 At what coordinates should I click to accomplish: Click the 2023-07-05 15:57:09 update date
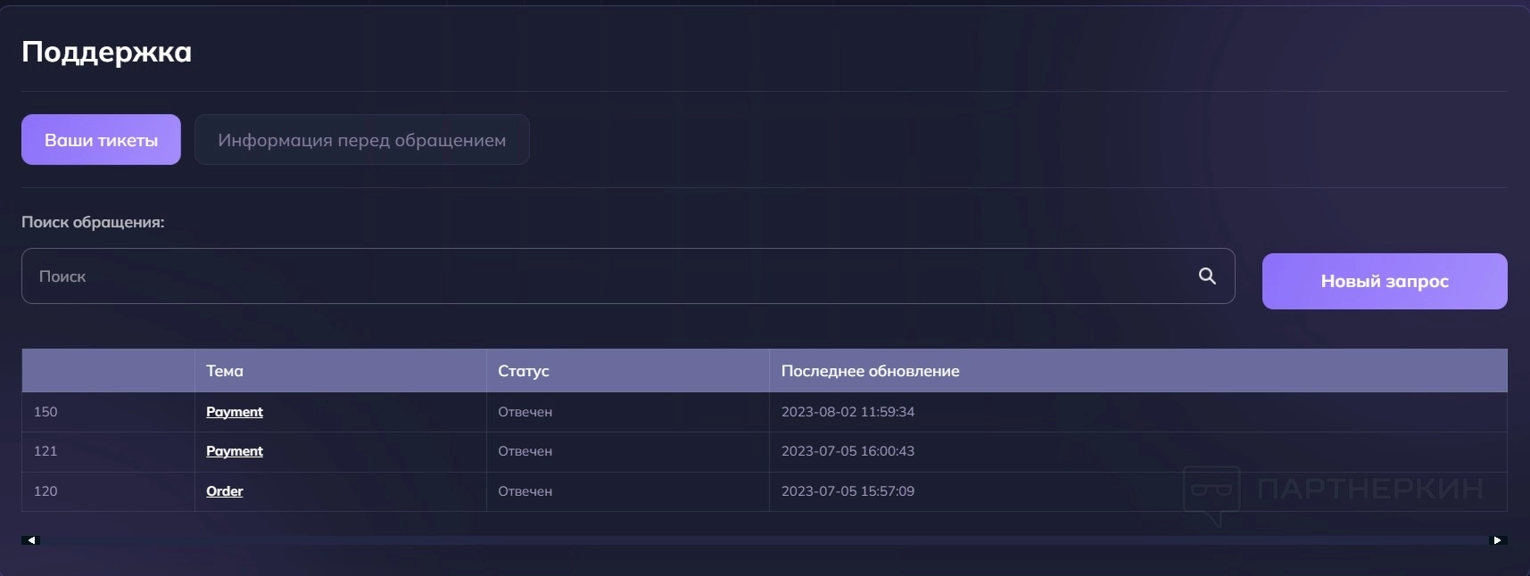[848, 491]
